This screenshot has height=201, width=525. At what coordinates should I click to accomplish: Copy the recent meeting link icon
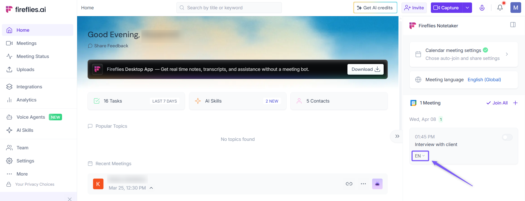[349, 184]
